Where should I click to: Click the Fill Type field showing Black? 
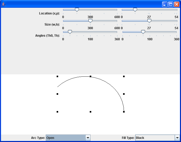click(x=155, y=138)
